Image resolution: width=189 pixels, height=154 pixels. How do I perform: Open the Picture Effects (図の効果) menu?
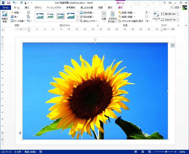(x=87, y=17)
